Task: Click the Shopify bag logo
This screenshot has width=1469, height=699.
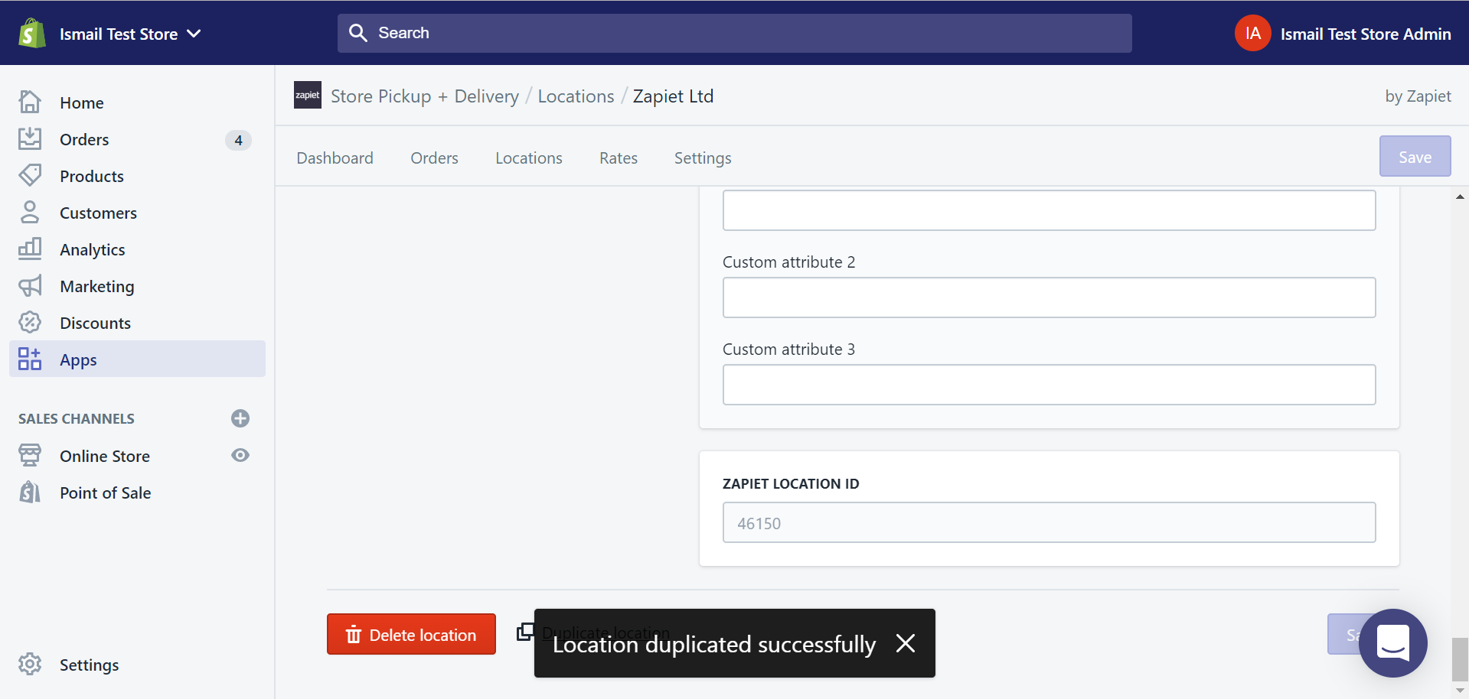Action: pos(31,34)
